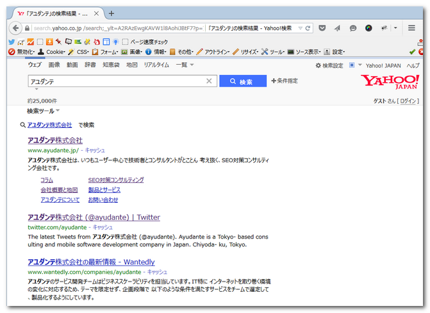Open the 情報 toolbar dropdown
The image size is (430, 313).
tap(156, 51)
